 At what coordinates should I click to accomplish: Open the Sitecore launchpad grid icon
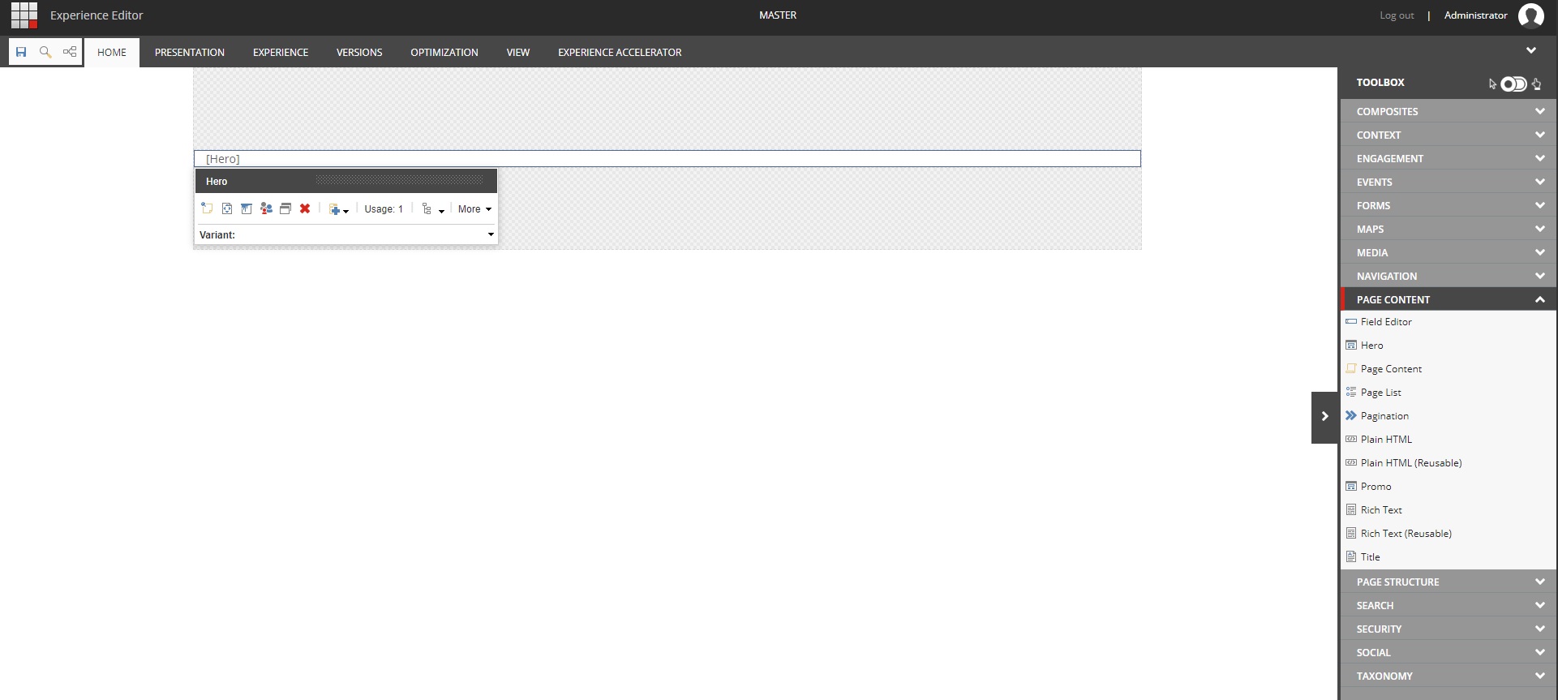click(24, 15)
